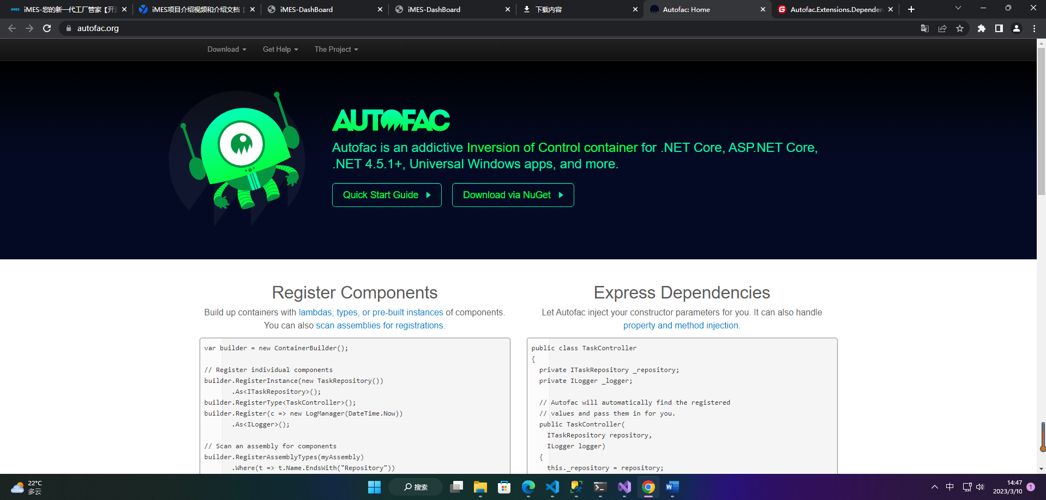Image resolution: width=1046 pixels, height=500 pixels.
Task: Switch to the Autofac.Extensions.Dependency tab
Action: point(834,9)
